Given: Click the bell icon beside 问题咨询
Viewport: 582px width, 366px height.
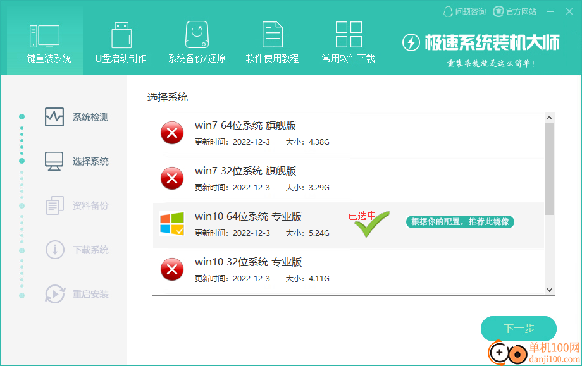Looking at the screenshot, I should point(449,12).
